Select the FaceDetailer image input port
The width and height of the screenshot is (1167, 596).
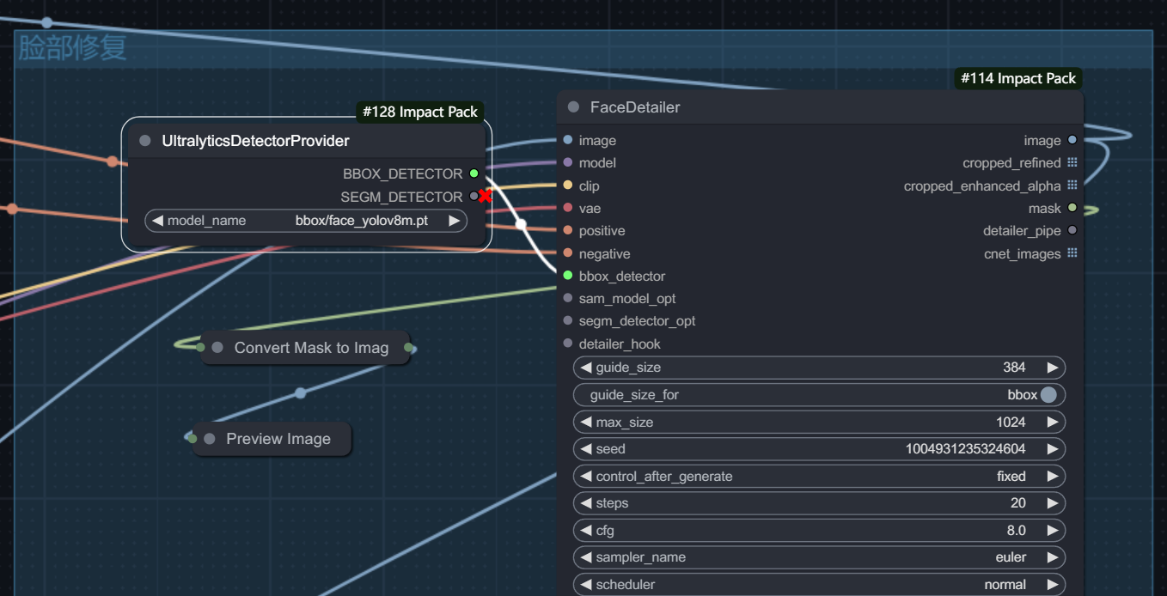(x=568, y=140)
